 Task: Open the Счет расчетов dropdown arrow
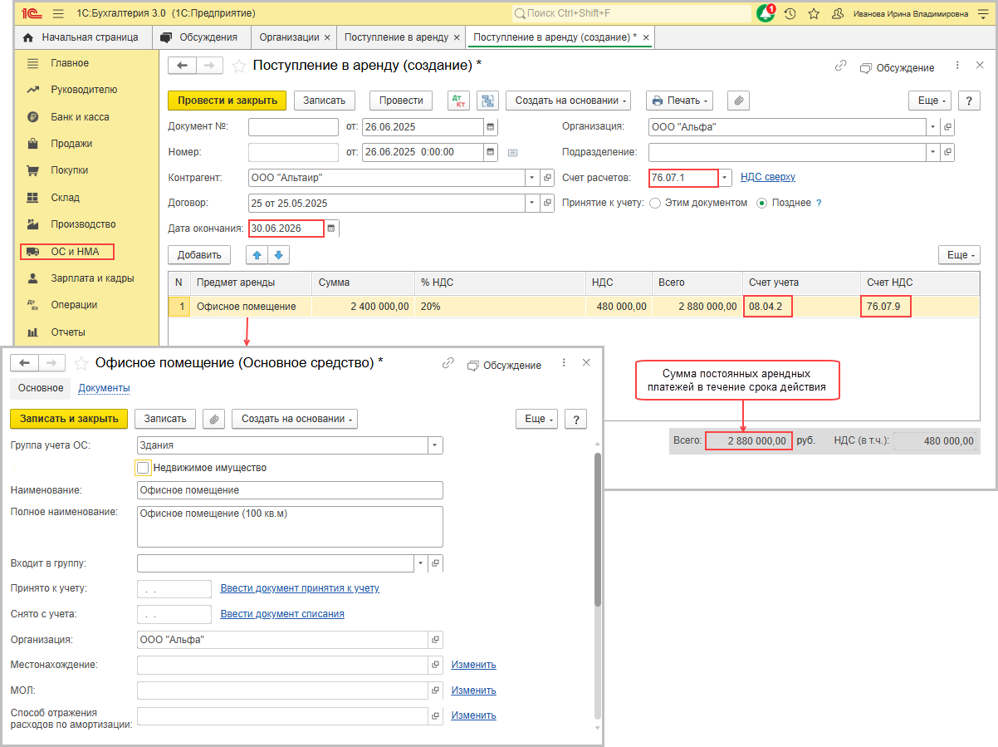click(x=726, y=178)
